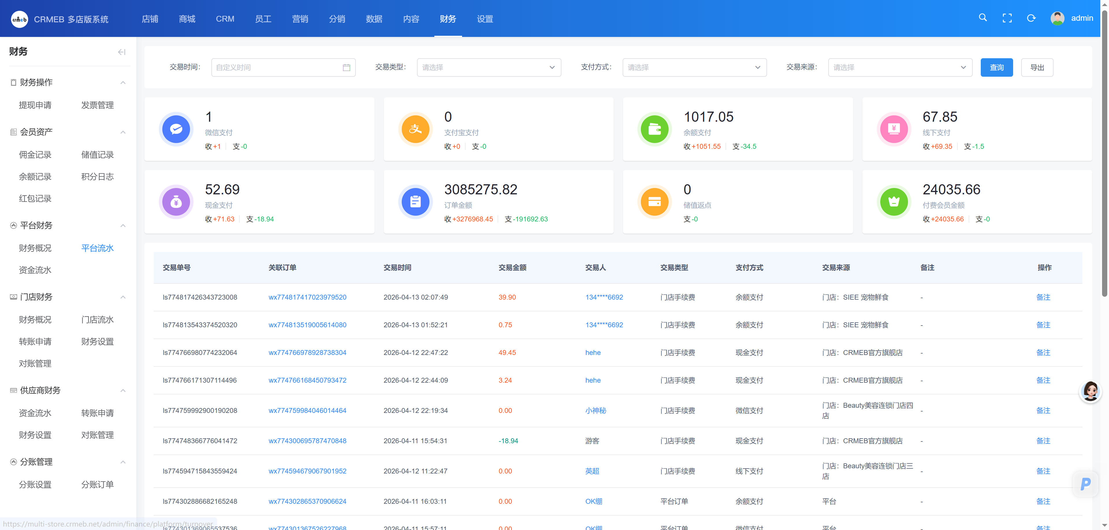Click the calendar icon in 交易时间 field
The width and height of the screenshot is (1109, 530).
(346, 67)
